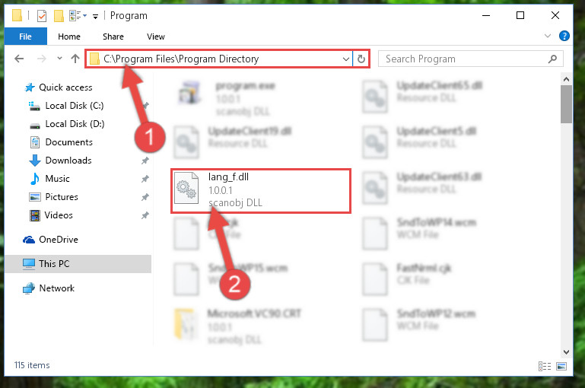The width and height of the screenshot is (585, 388).
Task: Unpin Videos using its pin icon
Action: click(x=145, y=215)
